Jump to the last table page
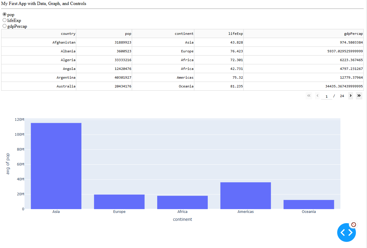Screen dimensions: 367x248 (359, 96)
